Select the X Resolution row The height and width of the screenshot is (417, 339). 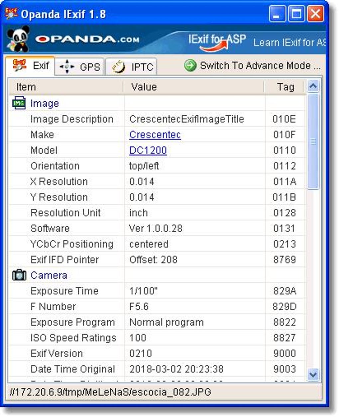coord(157,181)
